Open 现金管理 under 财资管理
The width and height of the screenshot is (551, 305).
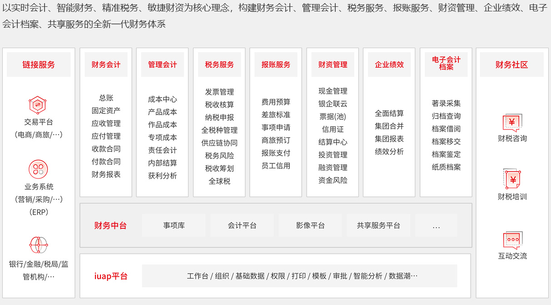click(333, 91)
